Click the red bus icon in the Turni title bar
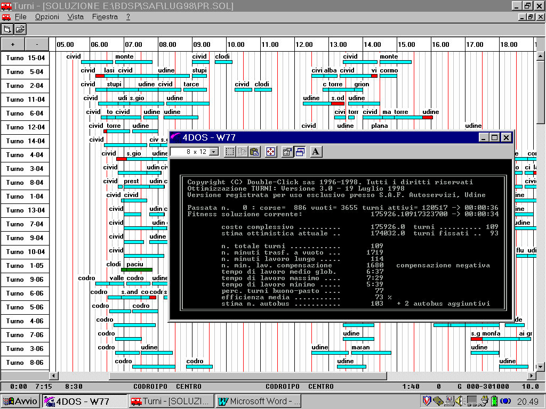 [6, 6]
